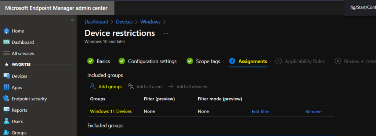Switch to the Scope tags tab
The image size is (376, 136).
pos(208,61)
